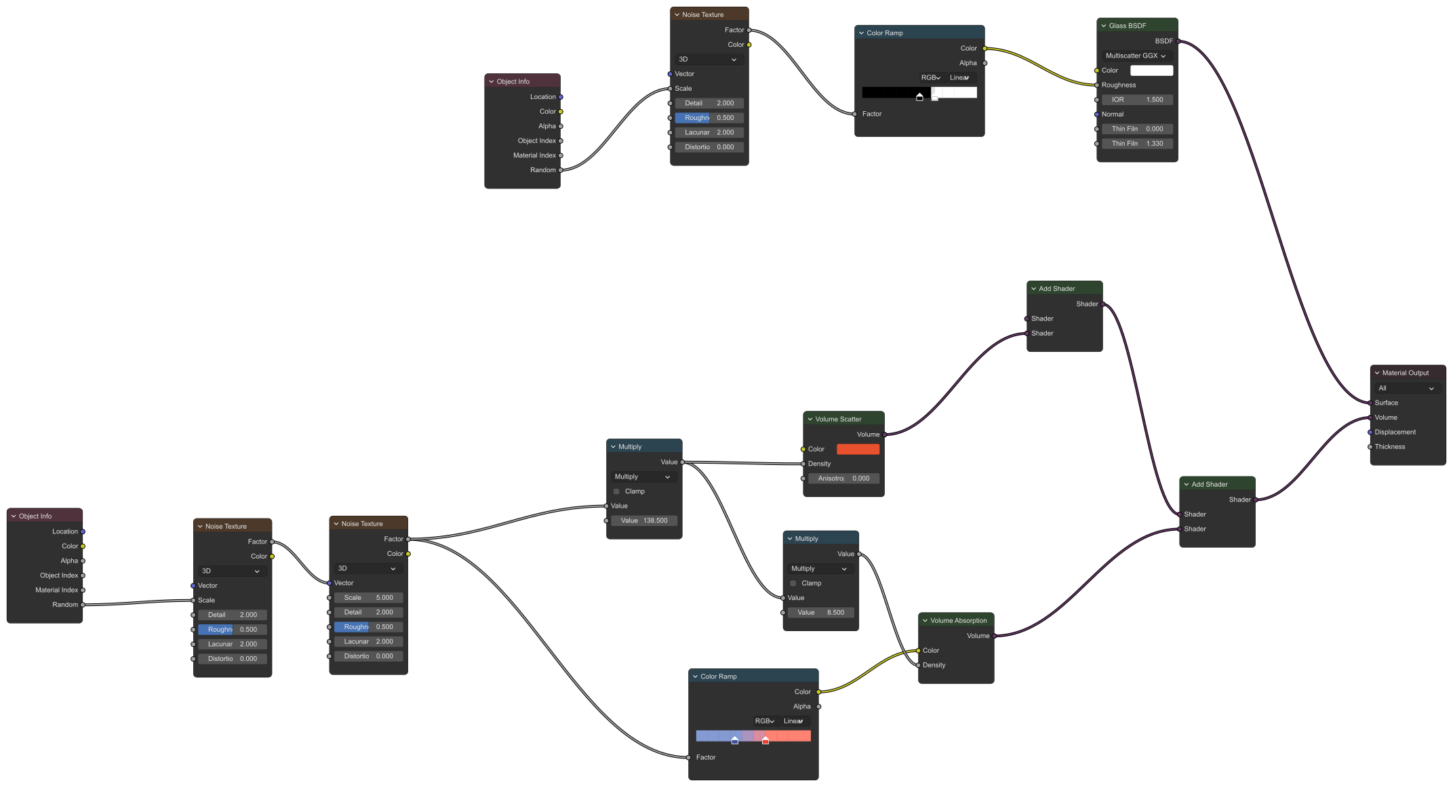Click the Noise Texture Scale 5.000 field
This screenshot has width=1453, height=787.
pyautogui.click(x=368, y=598)
